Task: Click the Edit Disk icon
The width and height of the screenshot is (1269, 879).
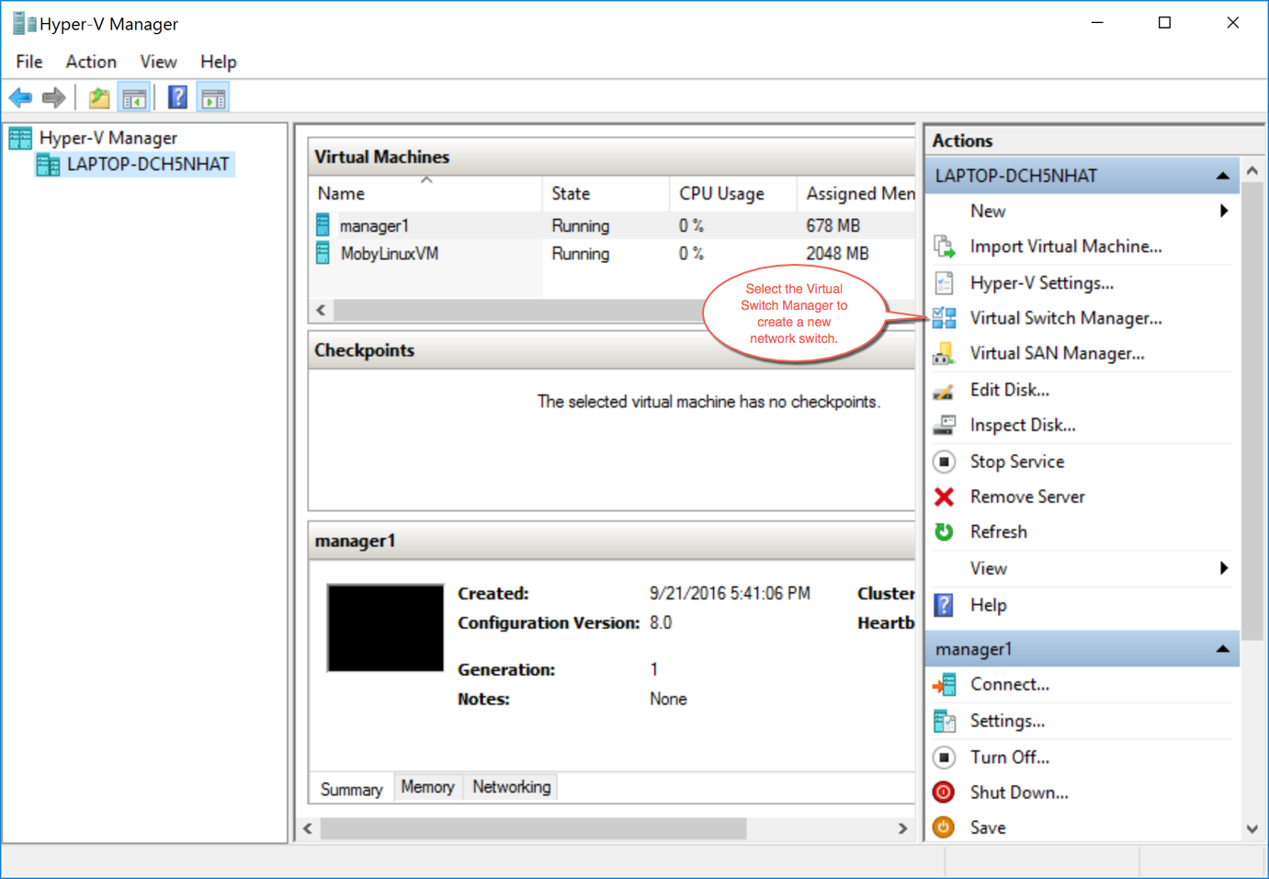Action: [943, 389]
